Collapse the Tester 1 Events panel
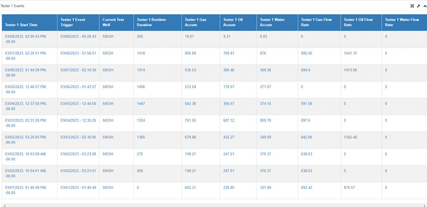This screenshot has height=207, width=427. pyautogui.click(x=425, y=6)
